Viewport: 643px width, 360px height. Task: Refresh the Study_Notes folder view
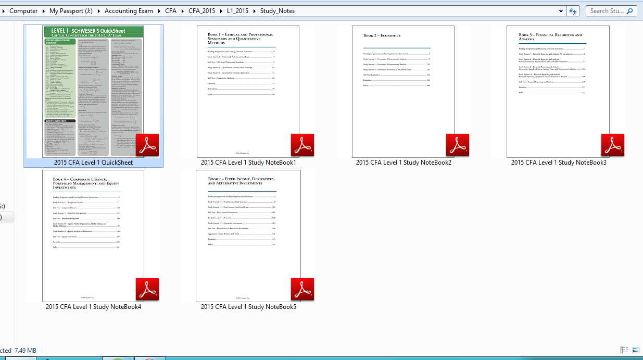(x=573, y=11)
